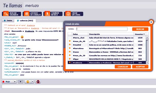Click the room list scrollbar down arrow
156x93 pixels.
[x=147, y=63]
